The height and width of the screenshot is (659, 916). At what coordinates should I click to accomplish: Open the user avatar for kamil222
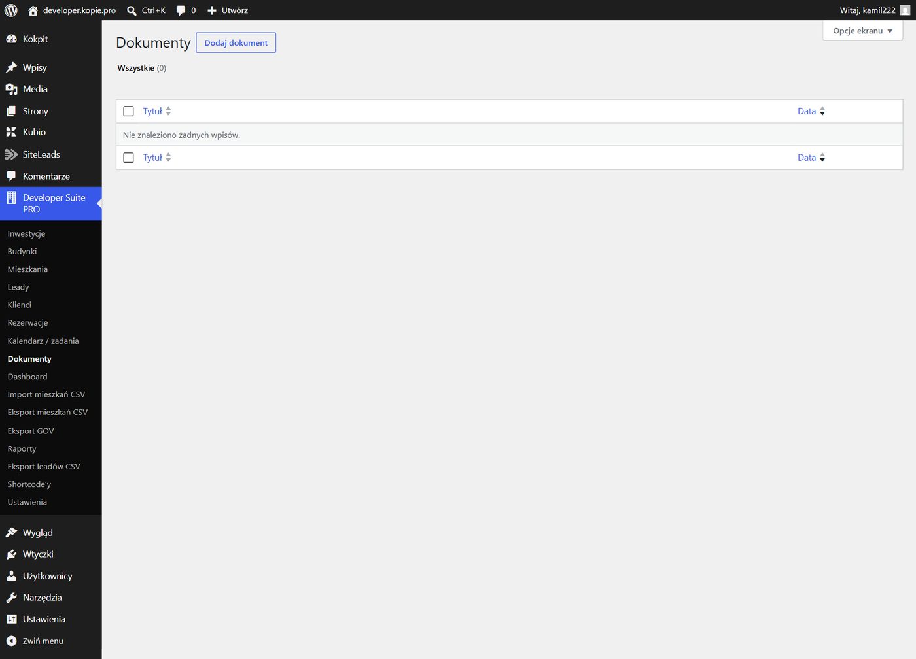(905, 10)
